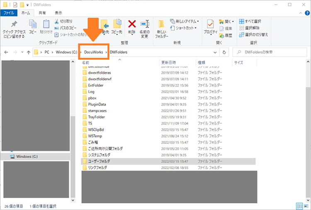
Task: Switch to Large icons view icon
Action: tap(306, 206)
